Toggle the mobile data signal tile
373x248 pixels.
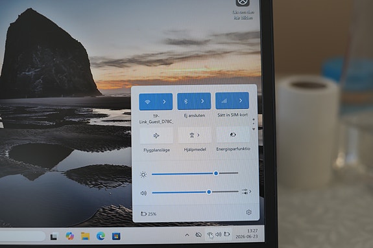[x=224, y=101]
